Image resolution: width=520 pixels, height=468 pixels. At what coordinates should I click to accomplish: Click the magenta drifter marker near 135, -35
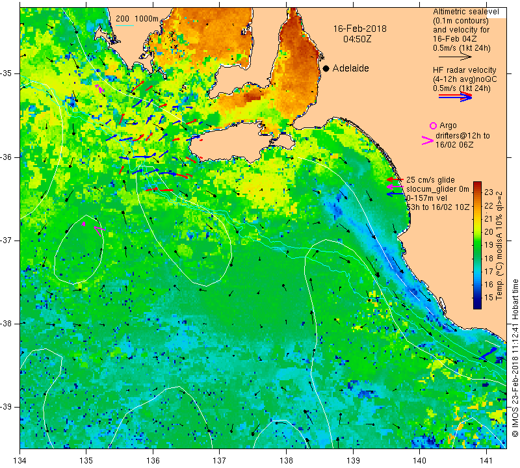tap(99, 88)
